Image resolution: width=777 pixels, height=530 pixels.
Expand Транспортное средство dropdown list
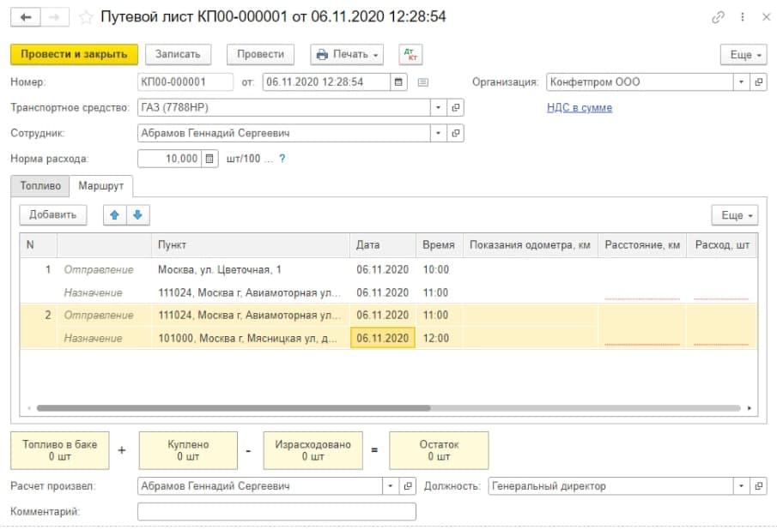click(439, 107)
